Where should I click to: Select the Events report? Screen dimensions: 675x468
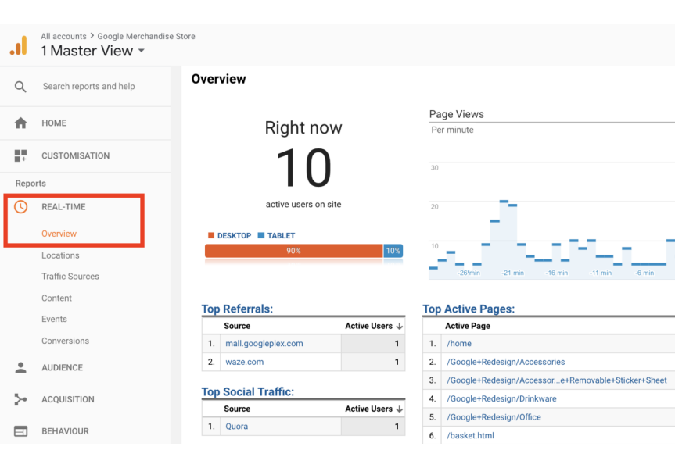click(x=54, y=320)
